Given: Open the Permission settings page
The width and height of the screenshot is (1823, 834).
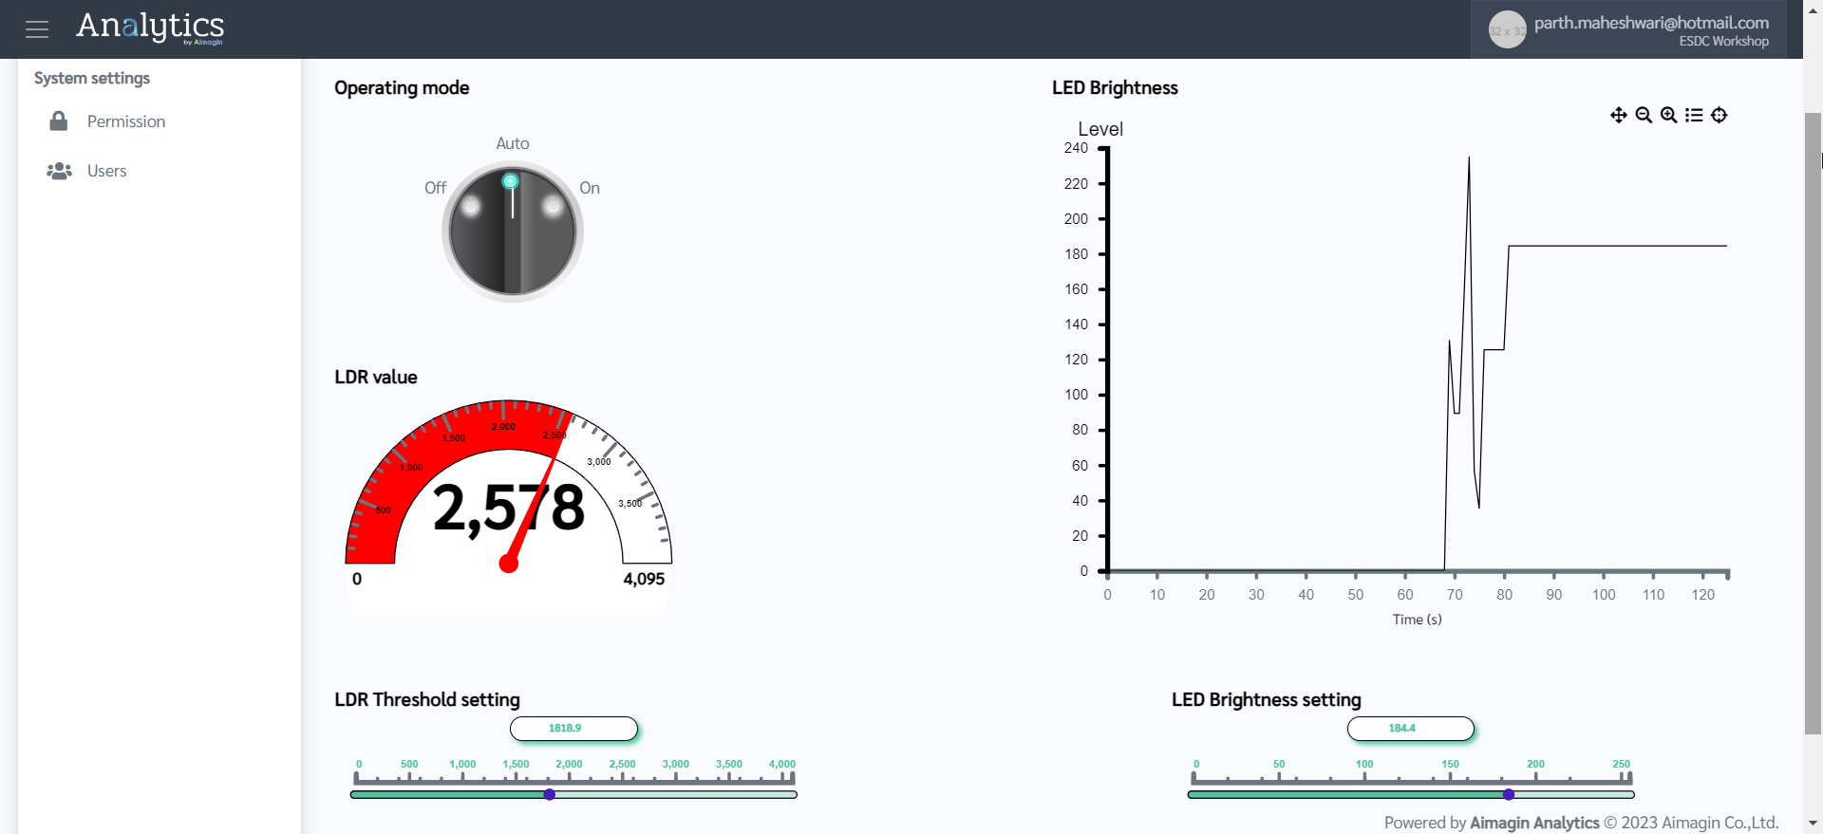Looking at the screenshot, I should tap(126, 121).
